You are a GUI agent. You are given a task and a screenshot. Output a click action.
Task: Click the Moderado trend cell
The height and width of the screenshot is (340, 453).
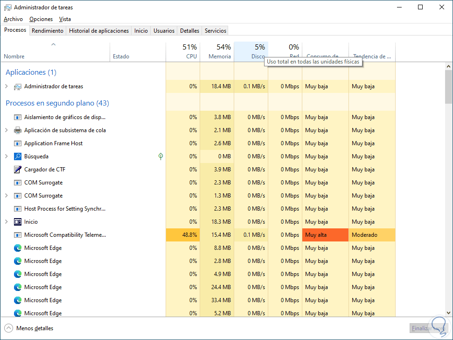tap(372, 235)
